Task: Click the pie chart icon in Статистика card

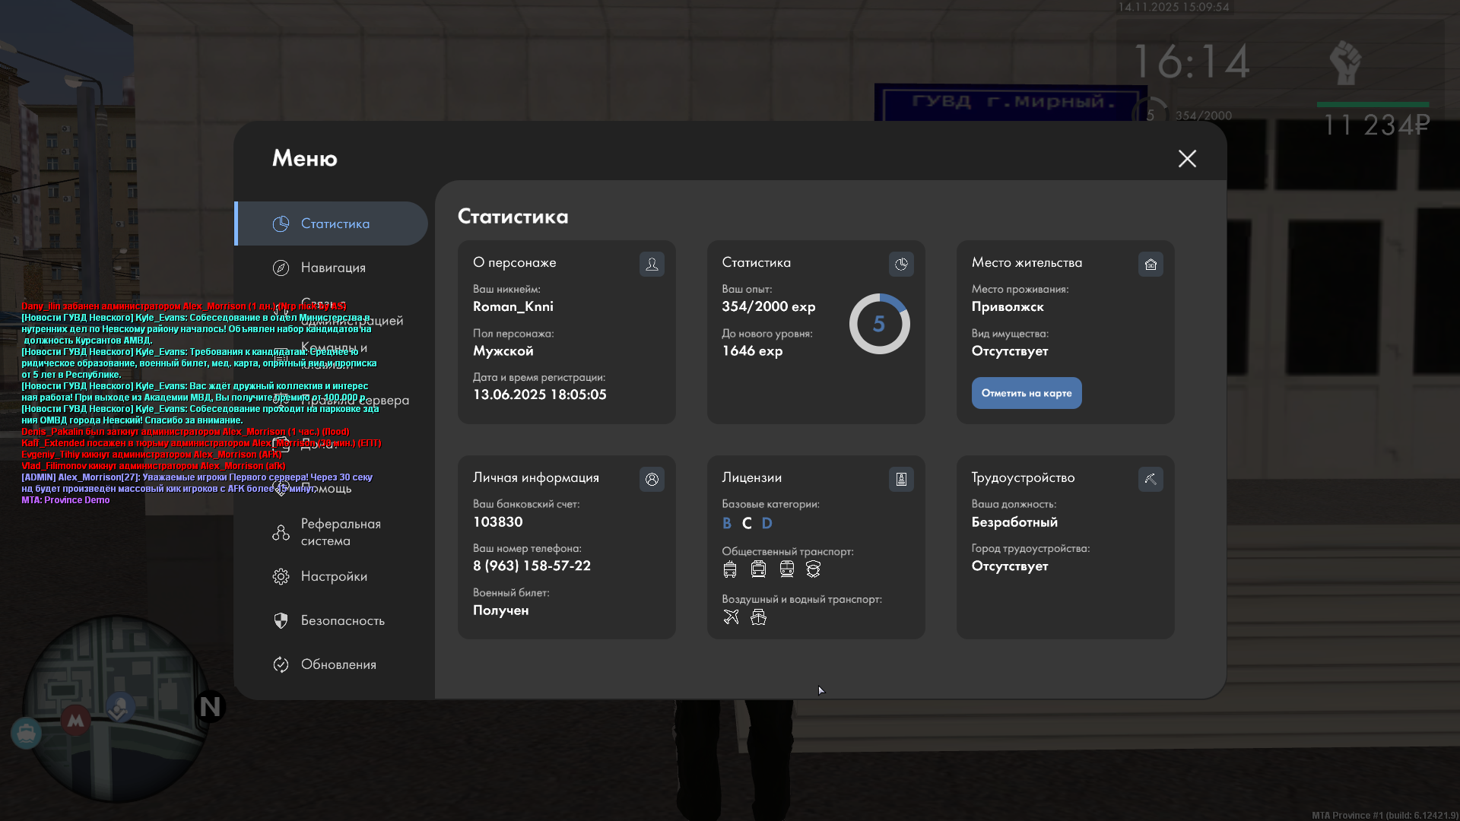Action: pos(901,264)
